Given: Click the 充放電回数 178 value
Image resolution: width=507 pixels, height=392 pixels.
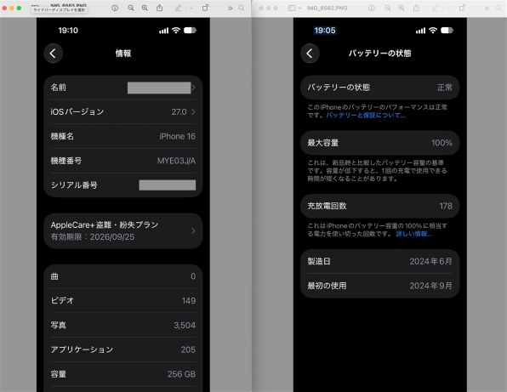Looking at the screenshot, I should pyautogui.click(x=446, y=206).
